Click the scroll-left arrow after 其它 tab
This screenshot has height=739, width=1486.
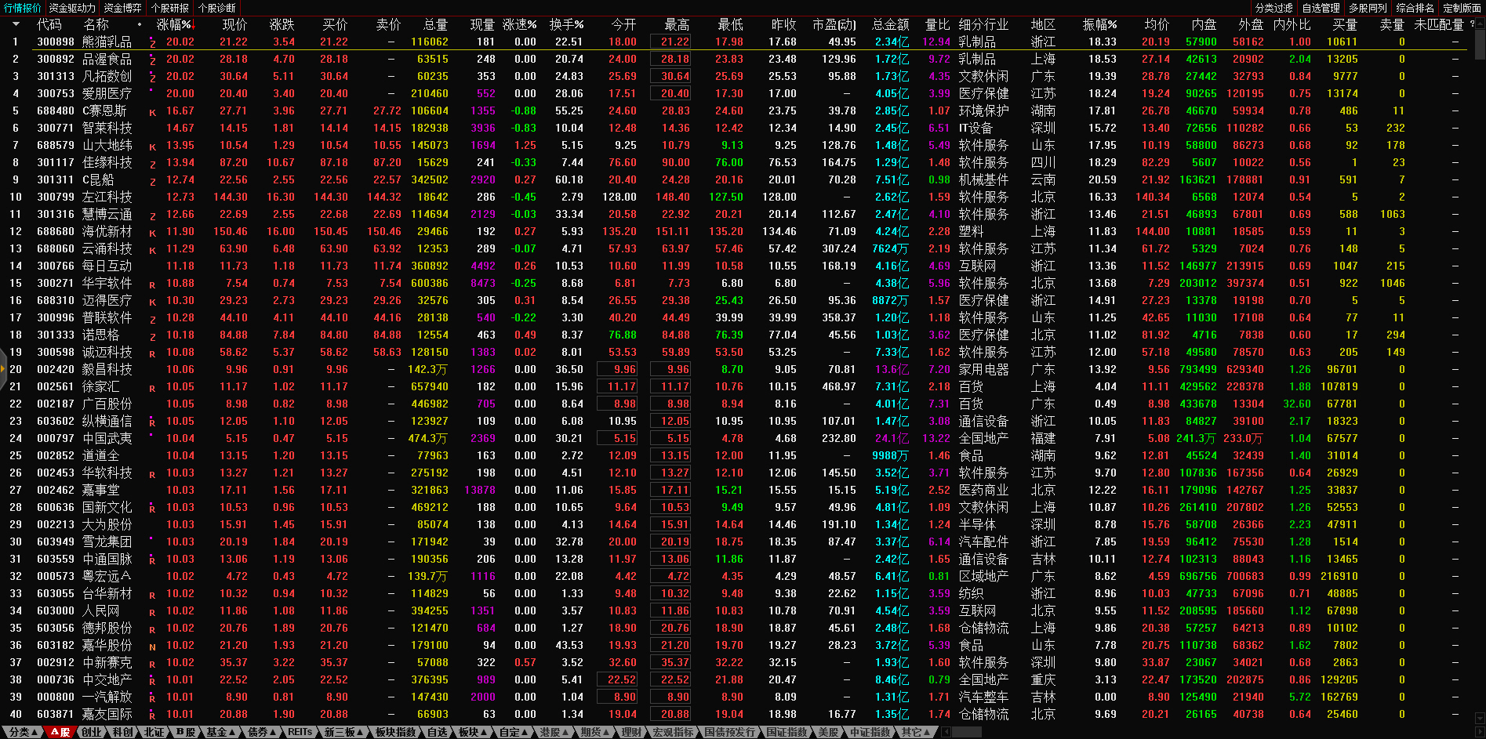pos(946,732)
